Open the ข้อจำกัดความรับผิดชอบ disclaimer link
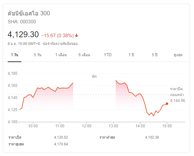 (60, 44)
